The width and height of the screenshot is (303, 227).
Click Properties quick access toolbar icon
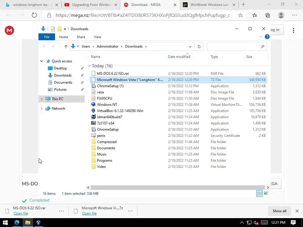point(53,29)
